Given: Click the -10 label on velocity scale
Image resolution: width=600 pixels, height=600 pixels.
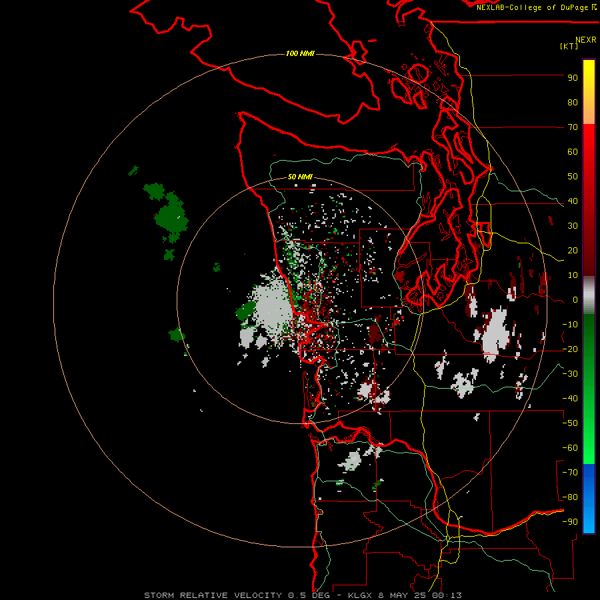Looking at the screenshot, I should tap(570, 325).
